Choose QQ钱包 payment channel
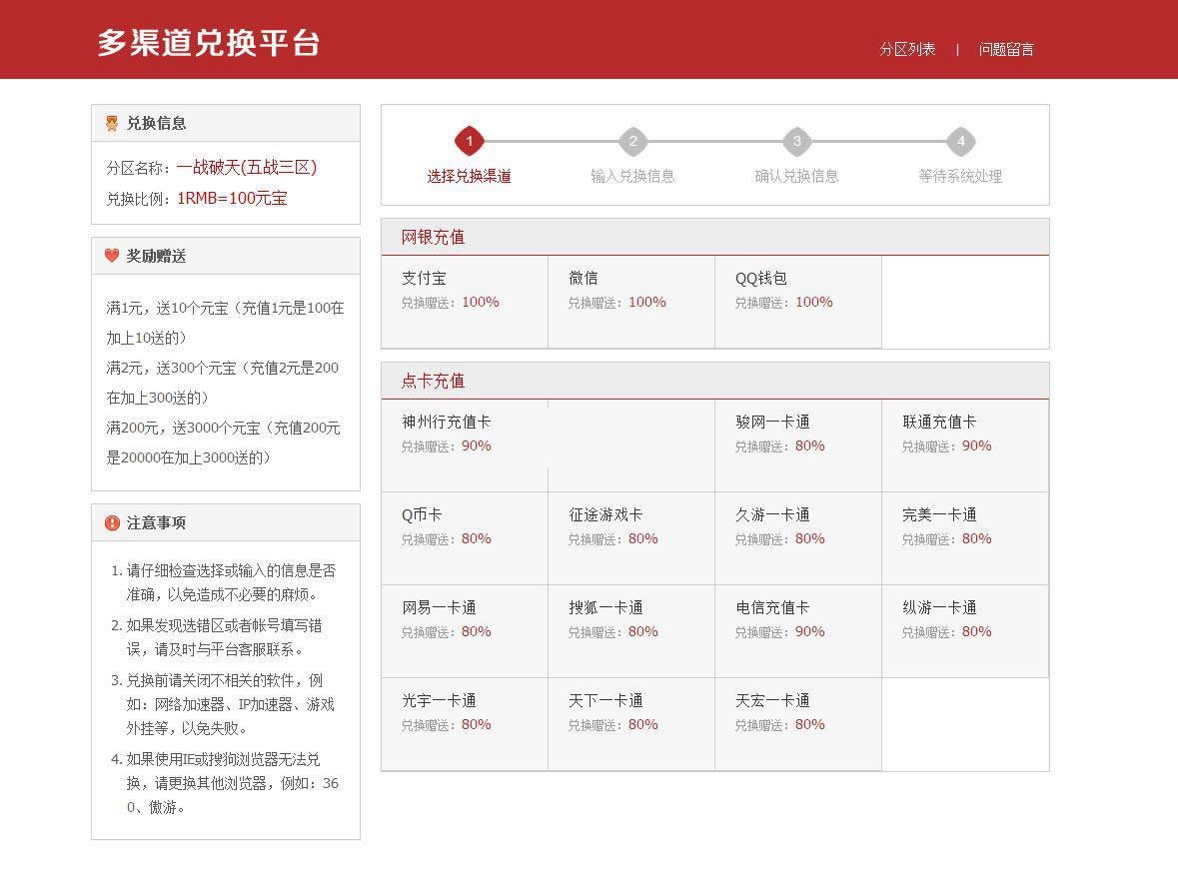This screenshot has width=1178, height=878. tap(798, 302)
